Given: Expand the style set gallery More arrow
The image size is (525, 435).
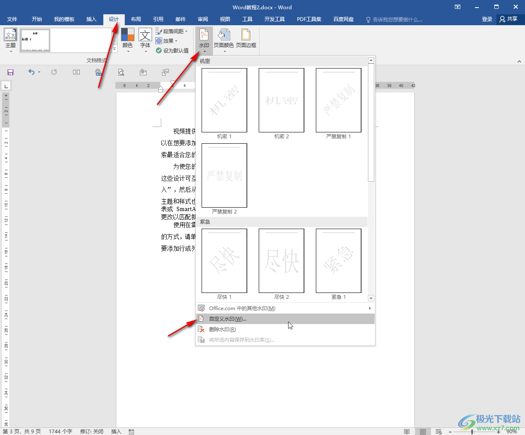Looking at the screenshot, I should point(115,50).
